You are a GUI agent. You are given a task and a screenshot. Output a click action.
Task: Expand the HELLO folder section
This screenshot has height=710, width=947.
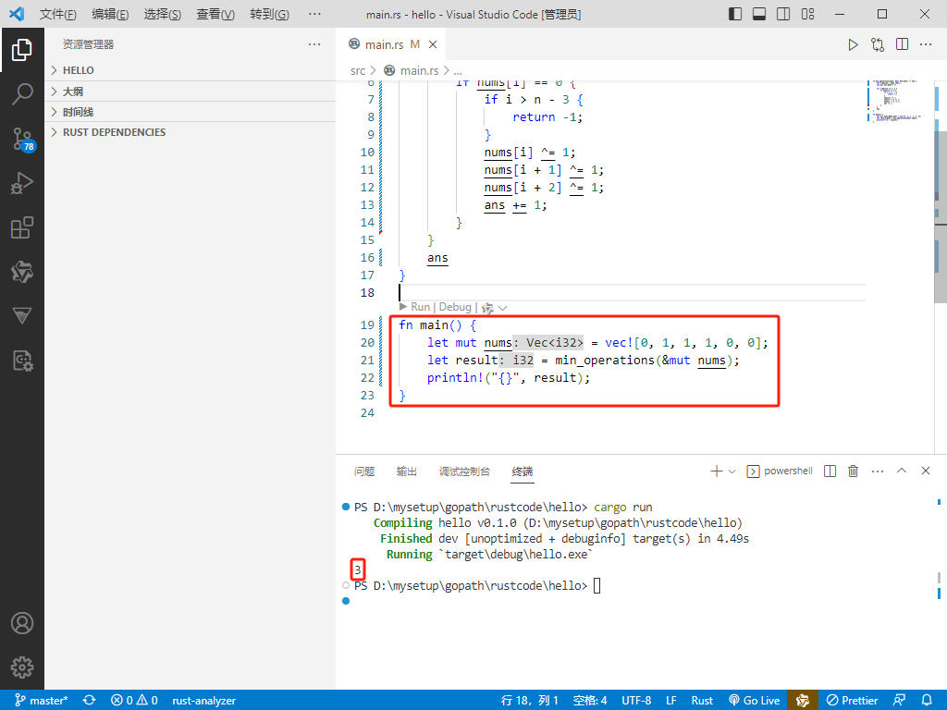click(x=191, y=70)
